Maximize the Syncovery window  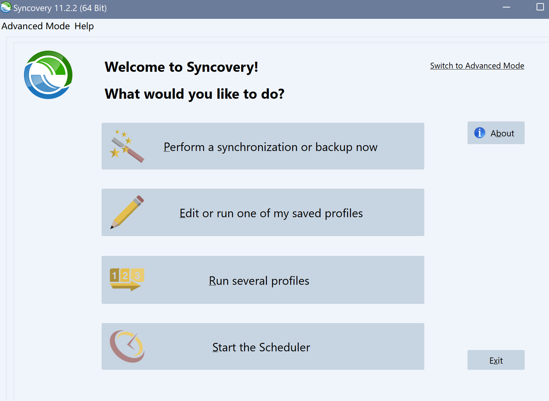coord(540,7)
